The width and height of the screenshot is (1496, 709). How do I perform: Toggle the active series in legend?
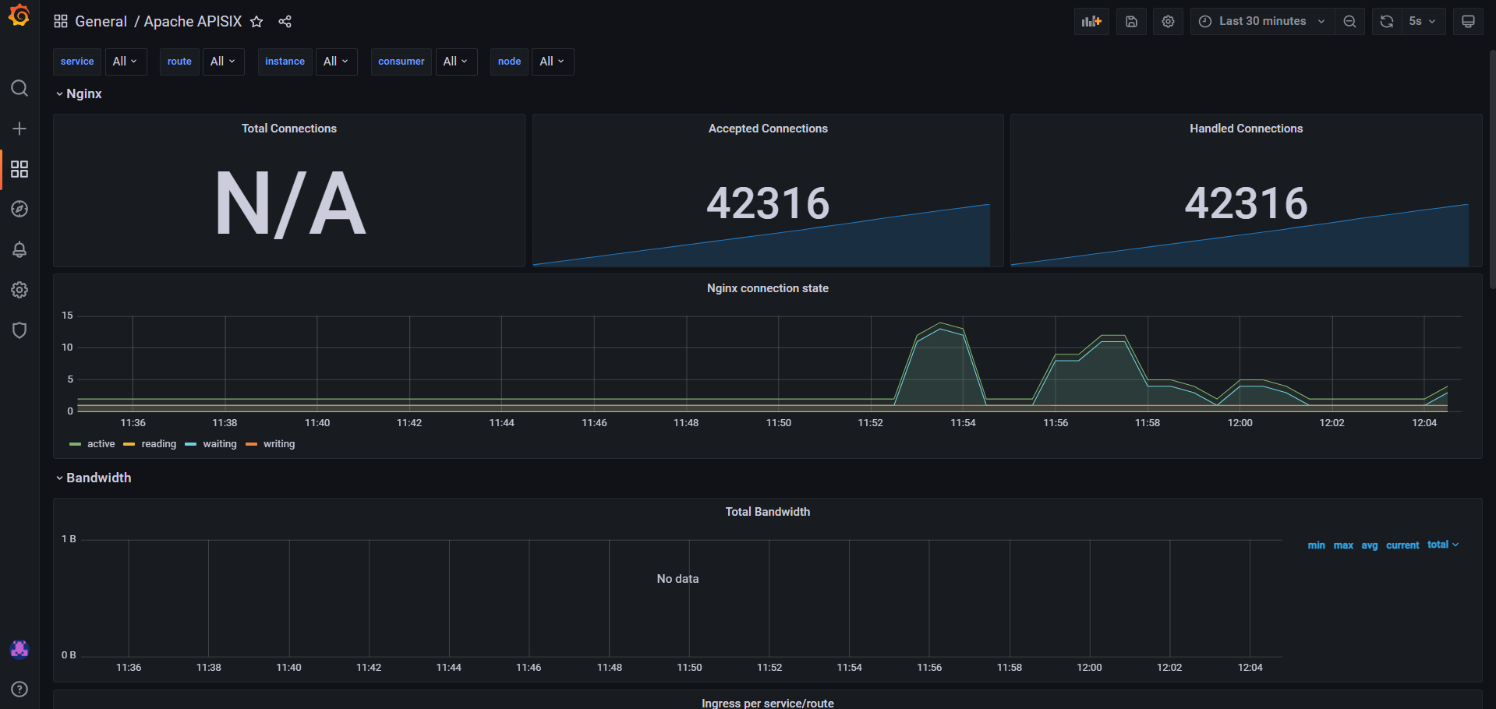pos(101,444)
